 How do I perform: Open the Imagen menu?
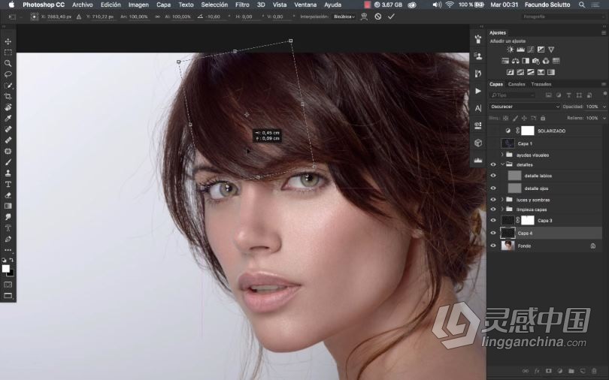[138, 5]
